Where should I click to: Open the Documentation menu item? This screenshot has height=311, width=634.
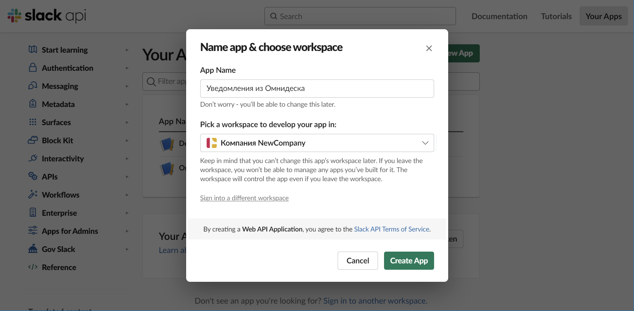(x=499, y=16)
